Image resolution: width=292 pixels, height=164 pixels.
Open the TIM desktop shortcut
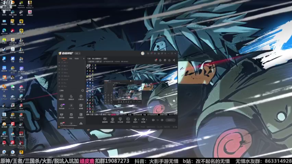click(x=4, y=59)
